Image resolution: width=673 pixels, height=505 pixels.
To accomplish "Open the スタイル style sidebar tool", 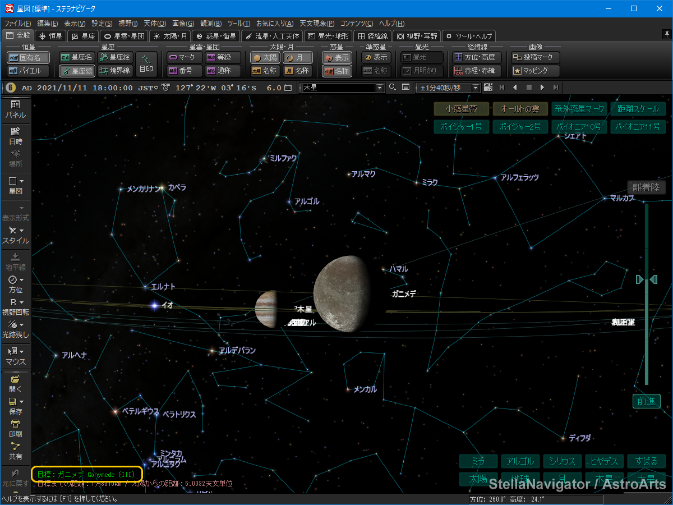I will click(15, 235).
